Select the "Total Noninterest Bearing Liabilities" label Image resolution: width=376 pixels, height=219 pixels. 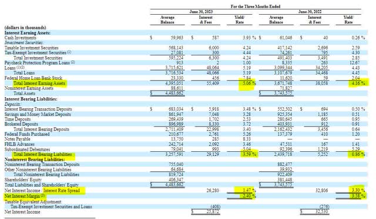click(46, 174)
